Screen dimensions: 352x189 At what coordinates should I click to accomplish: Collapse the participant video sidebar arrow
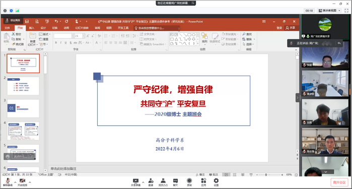[x=298, y=98]
